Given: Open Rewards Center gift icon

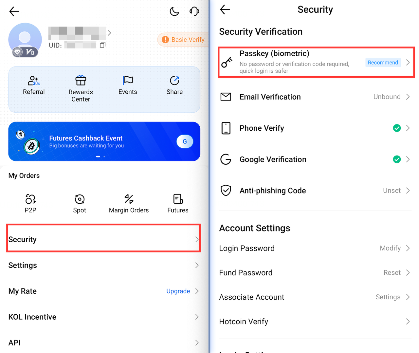Looking at the screenshot, I should [x=81, y=81].
